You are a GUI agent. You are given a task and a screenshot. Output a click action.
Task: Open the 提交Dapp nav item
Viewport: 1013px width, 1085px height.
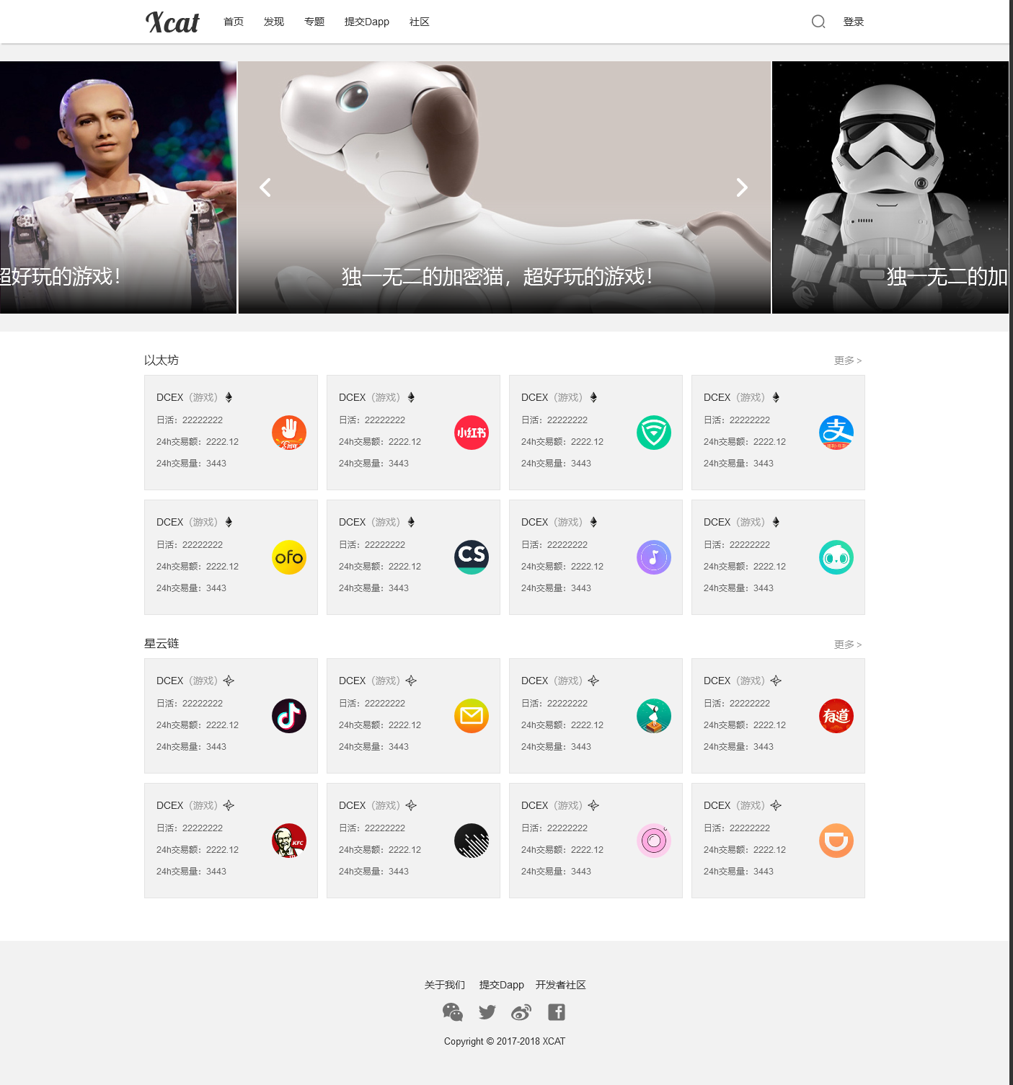[367, 22]
